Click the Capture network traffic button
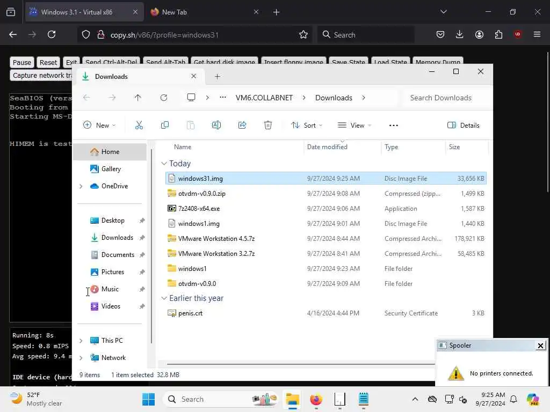 pos(41,75)
